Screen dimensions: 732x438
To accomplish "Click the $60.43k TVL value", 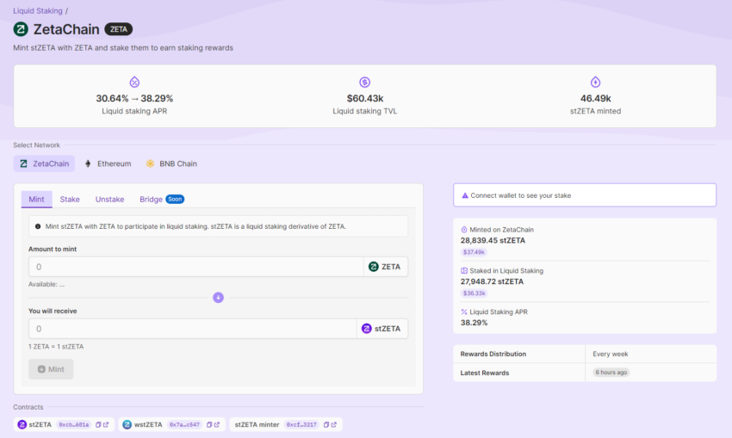I will pyautogui.click(x=365, y=98).
